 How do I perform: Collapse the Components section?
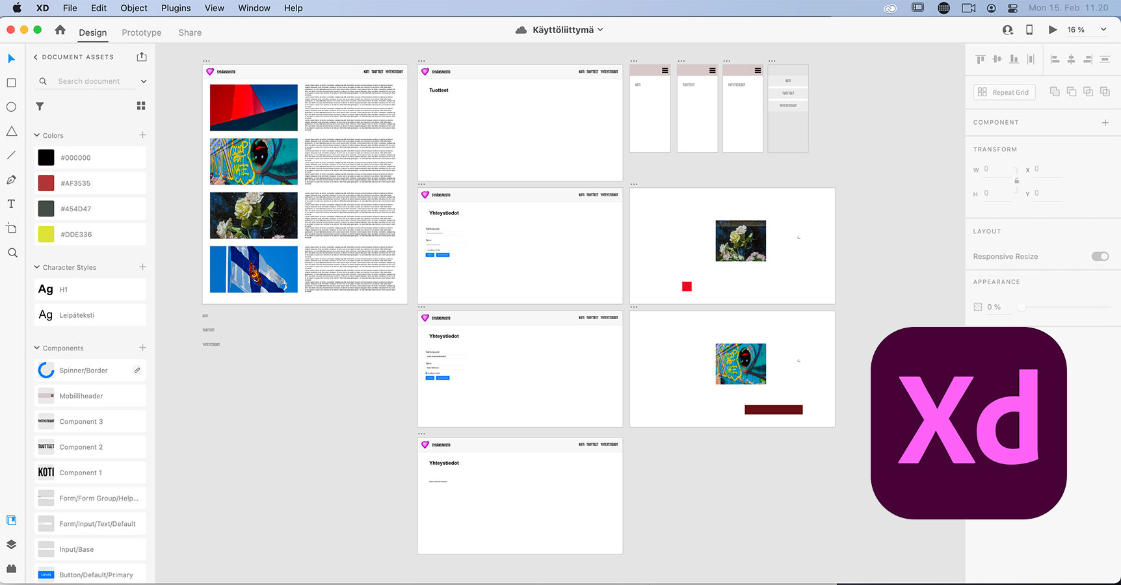tap(37, 348)
